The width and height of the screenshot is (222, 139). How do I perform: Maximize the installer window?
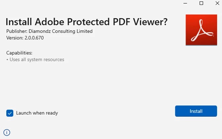coord(201,3)
